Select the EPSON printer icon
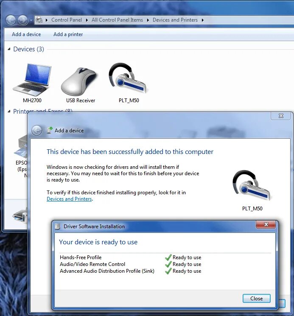Viewport: 294px width, 316px height. coord(21,147)
